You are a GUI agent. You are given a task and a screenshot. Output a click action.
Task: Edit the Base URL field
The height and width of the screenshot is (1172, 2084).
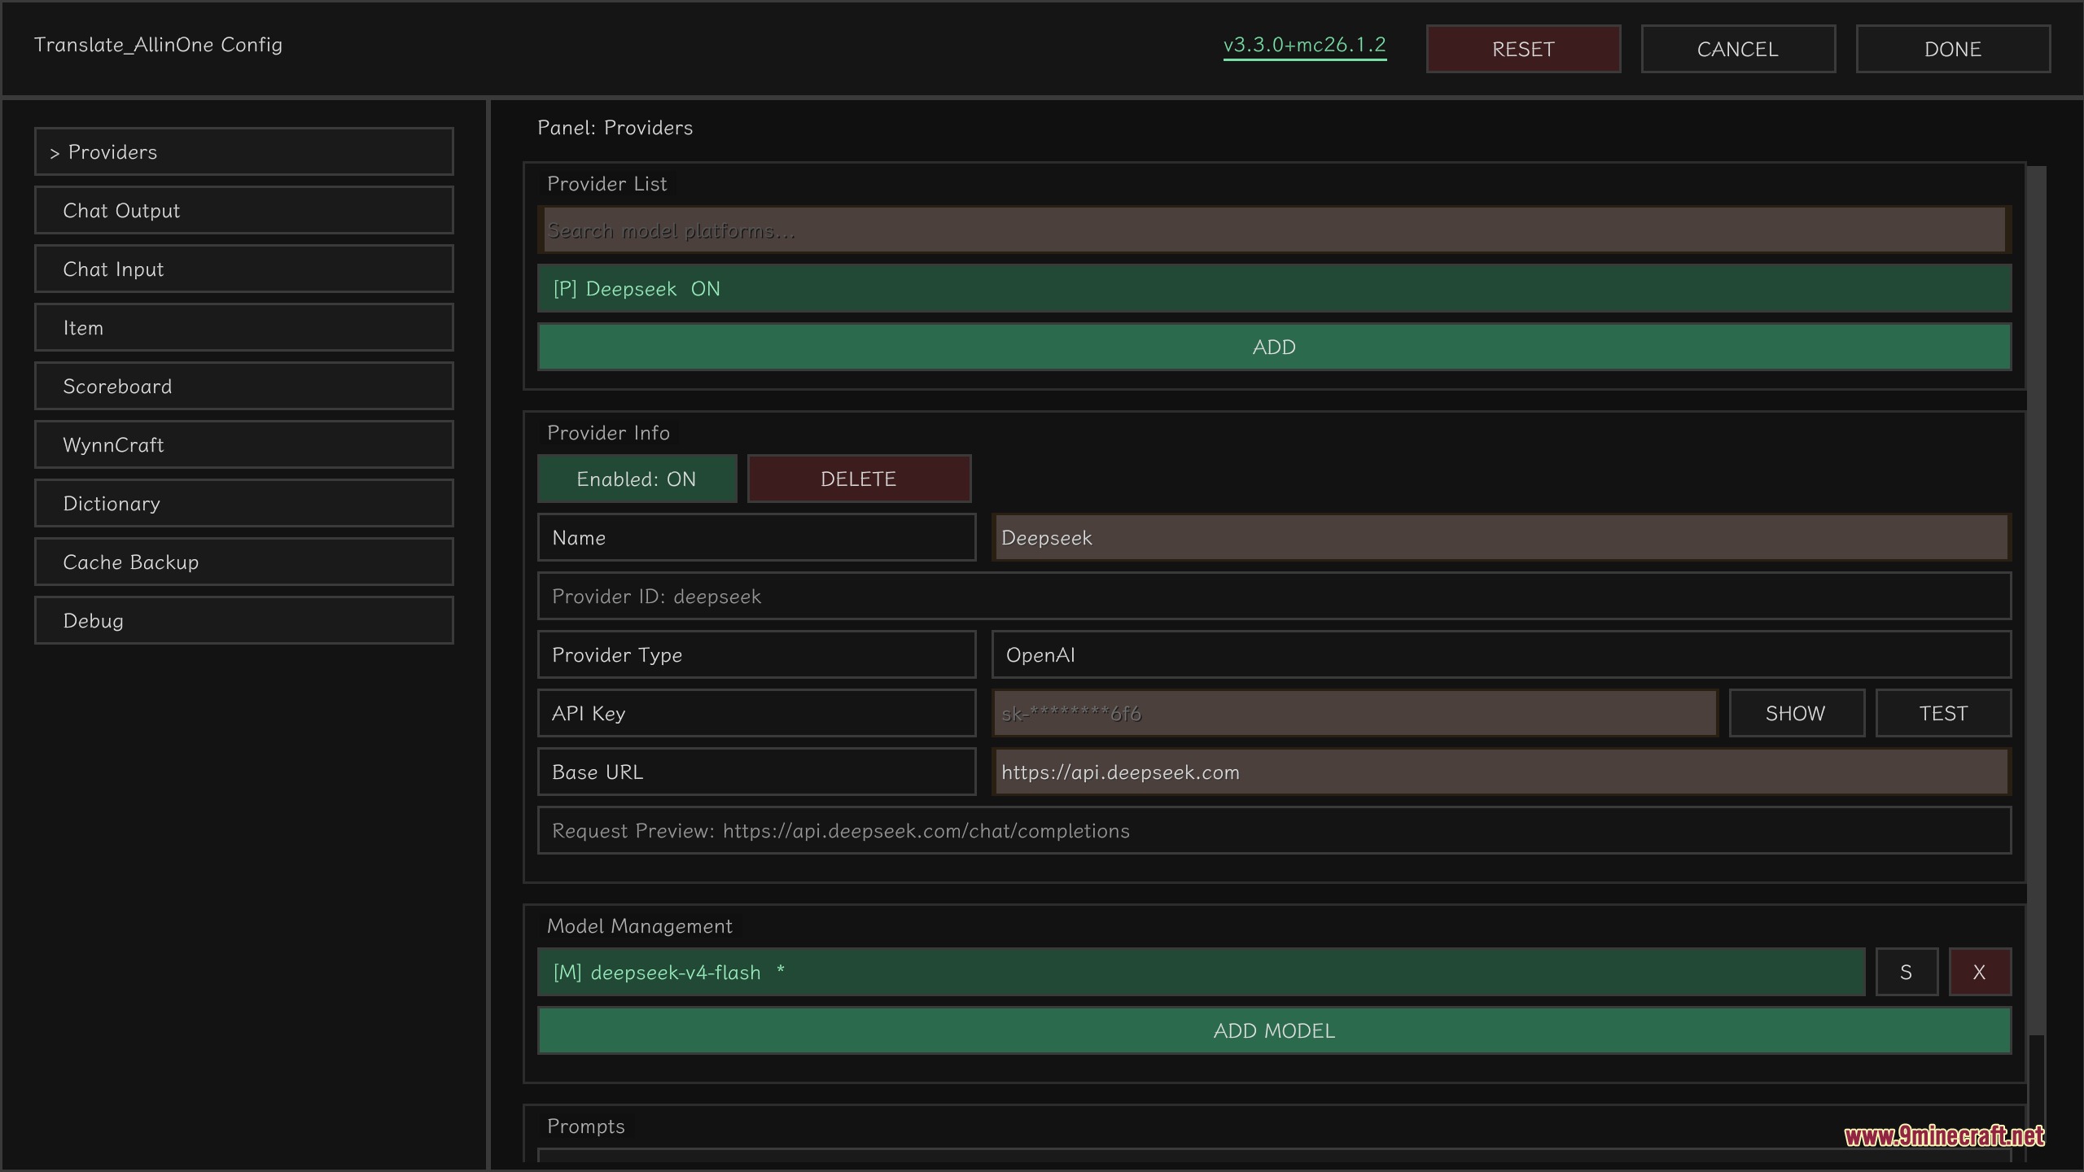click(x=1501, y=772)
